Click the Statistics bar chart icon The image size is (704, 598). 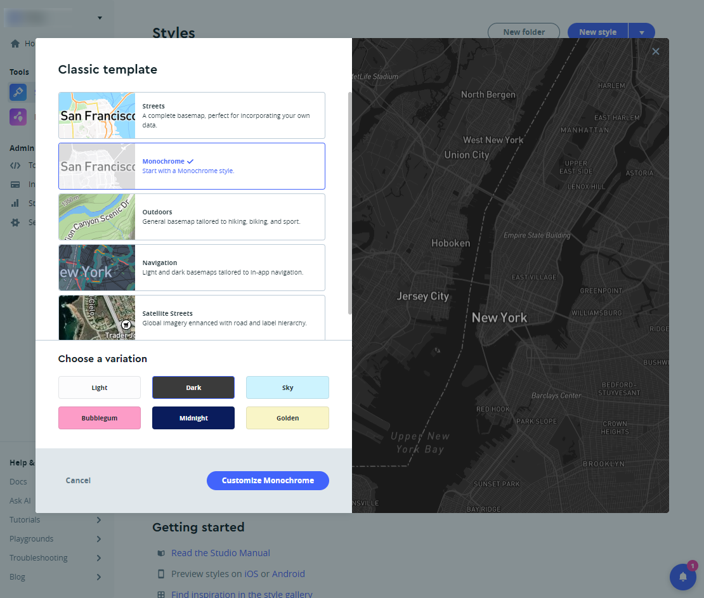pos(15,203)
